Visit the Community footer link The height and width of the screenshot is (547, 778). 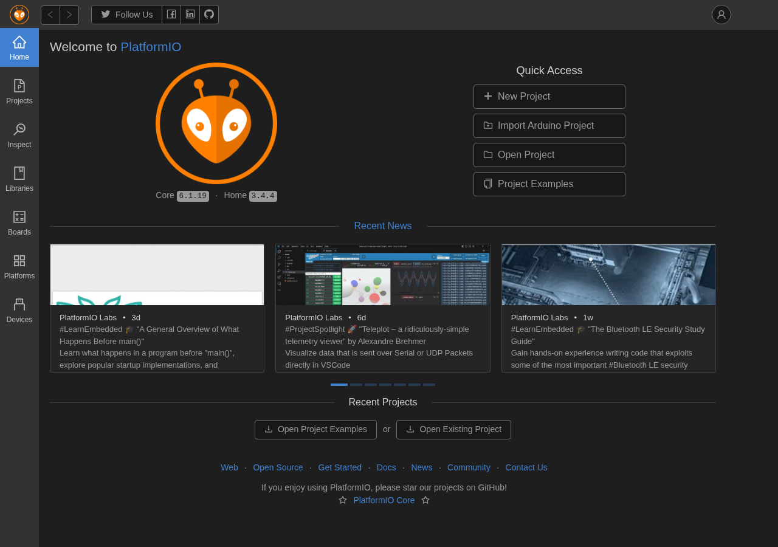(469, 467)
